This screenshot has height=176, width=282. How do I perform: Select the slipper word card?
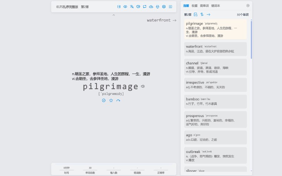coord(215,169)
